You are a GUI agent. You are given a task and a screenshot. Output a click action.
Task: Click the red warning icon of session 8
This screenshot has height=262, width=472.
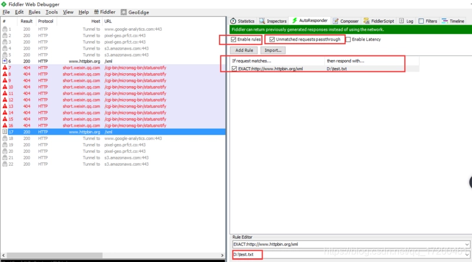click(5, 74)
